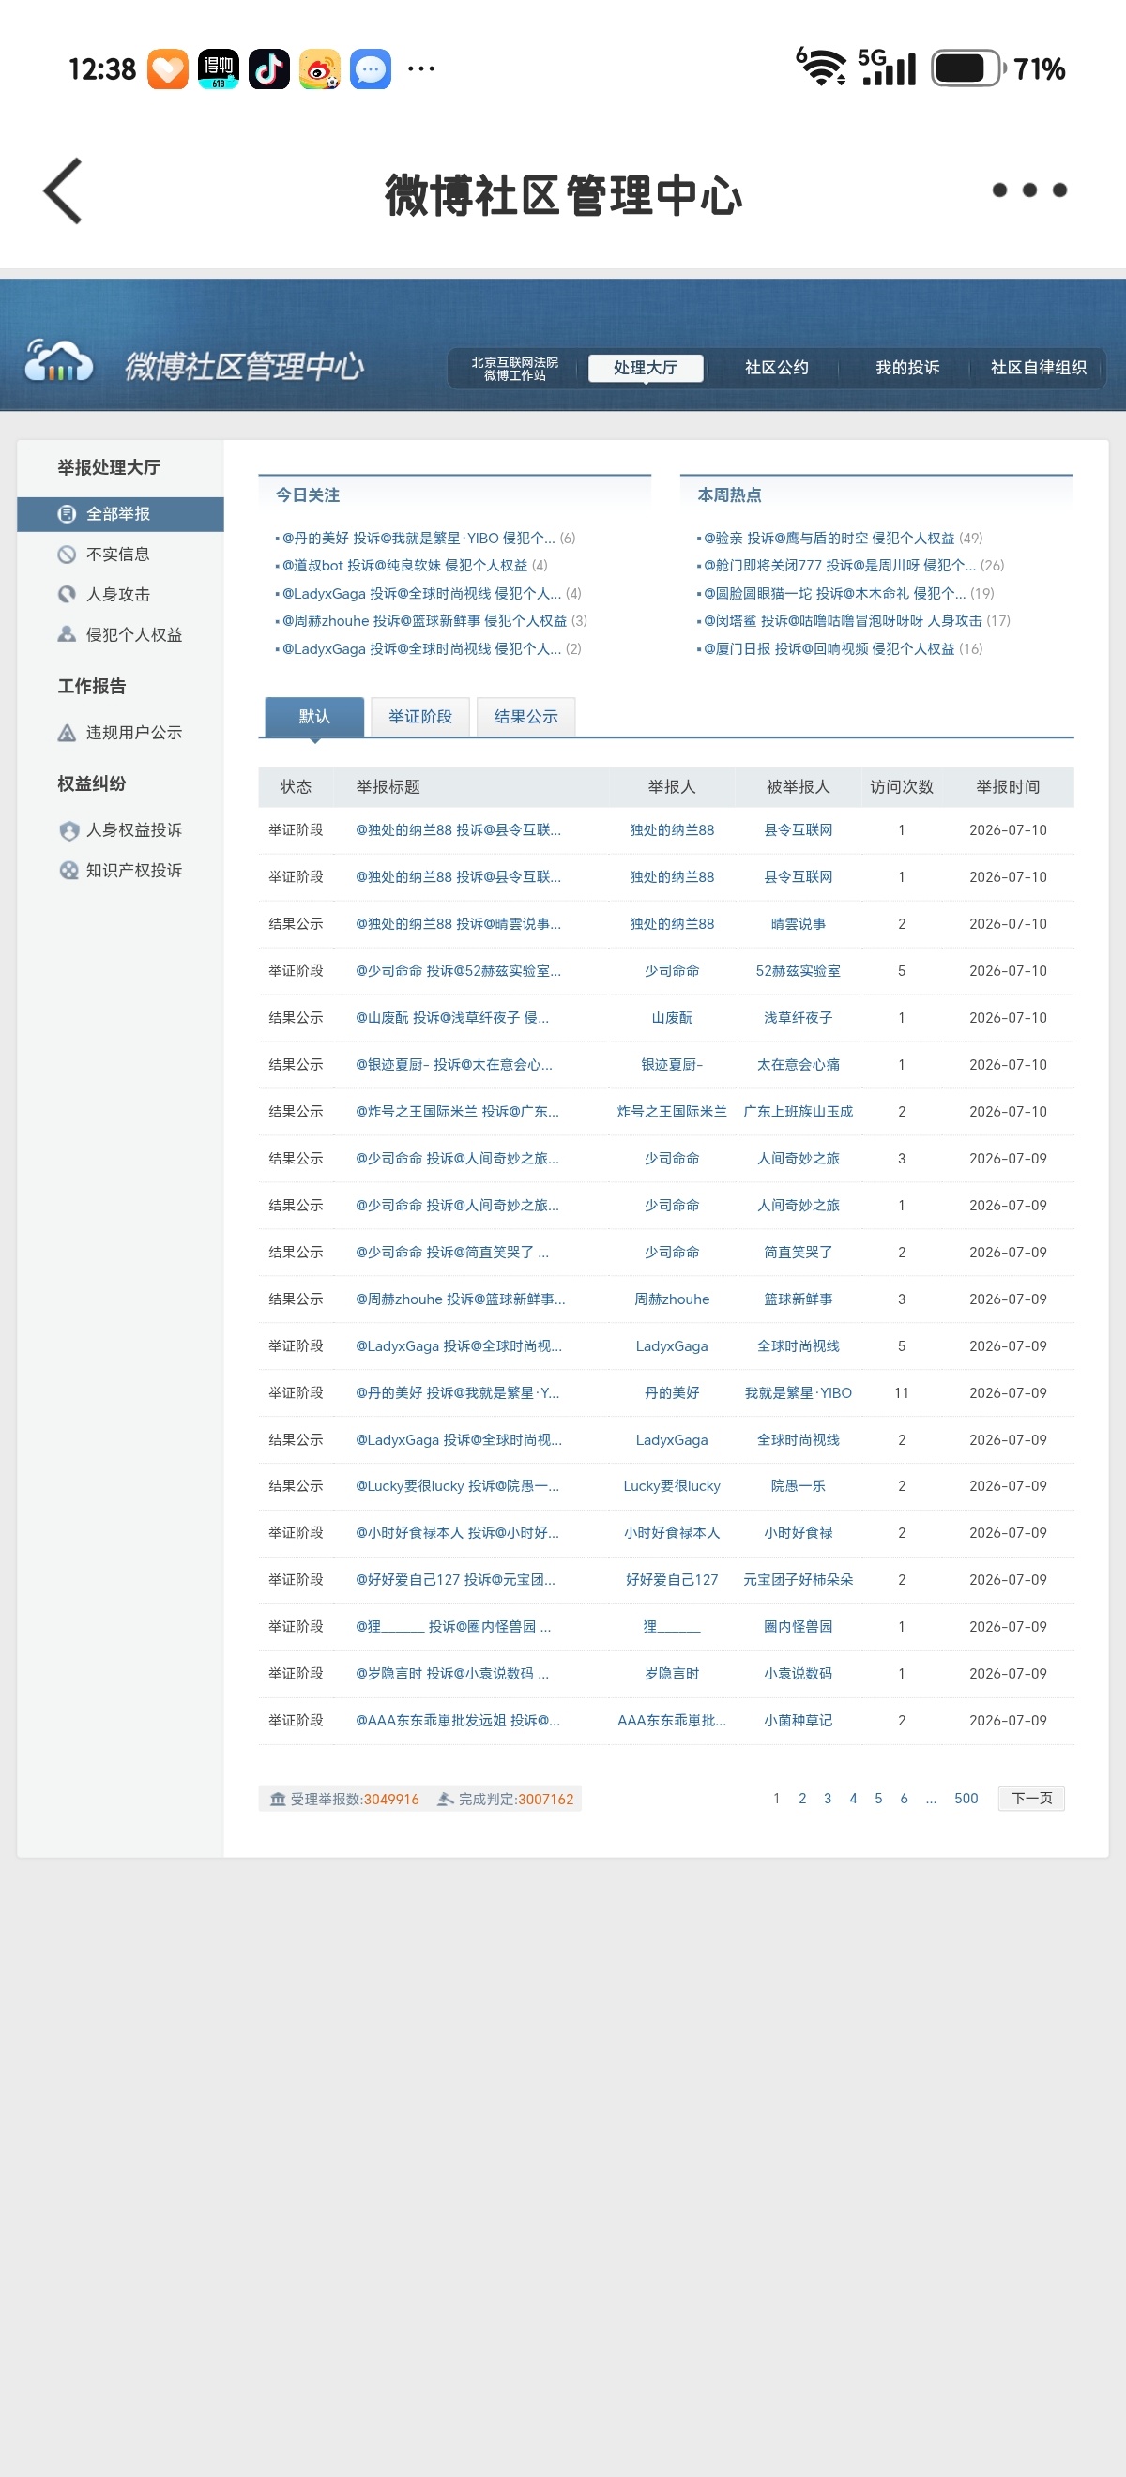Open reported user 我就是繁星·YIBO

point(799,1393)
